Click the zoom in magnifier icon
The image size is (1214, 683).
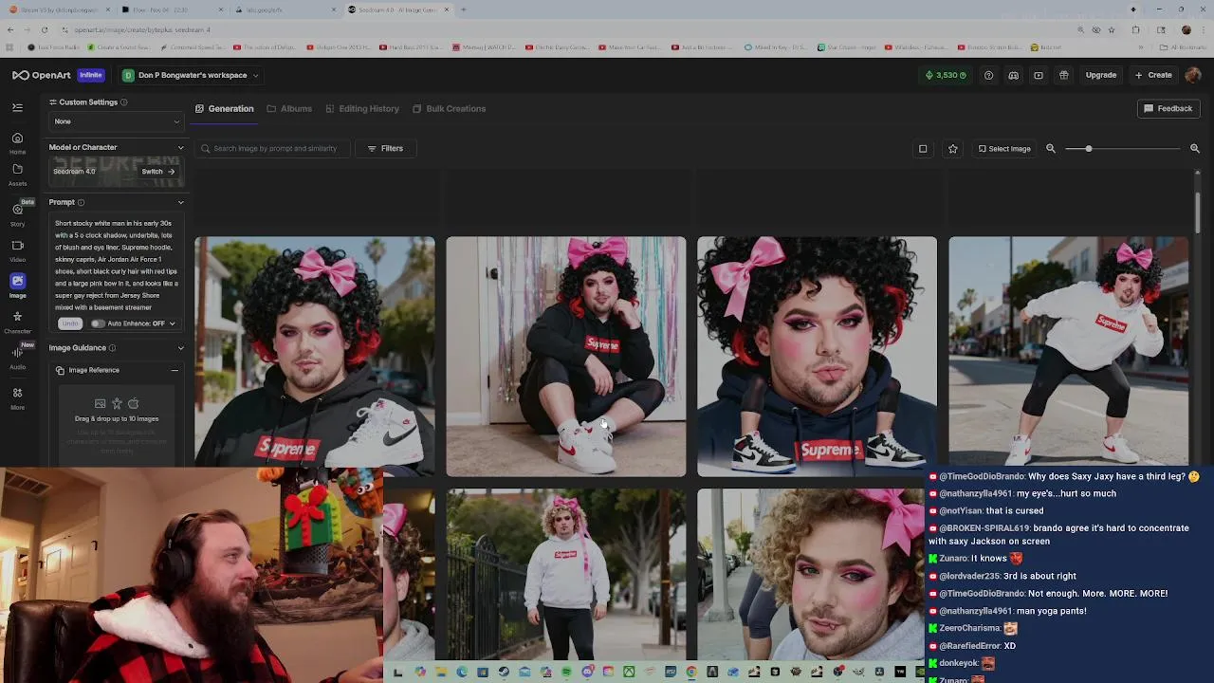(x=1194, y=149)
